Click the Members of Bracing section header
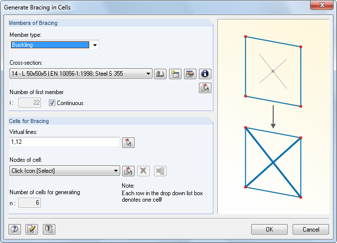The image size is (337, 243). 33,23
